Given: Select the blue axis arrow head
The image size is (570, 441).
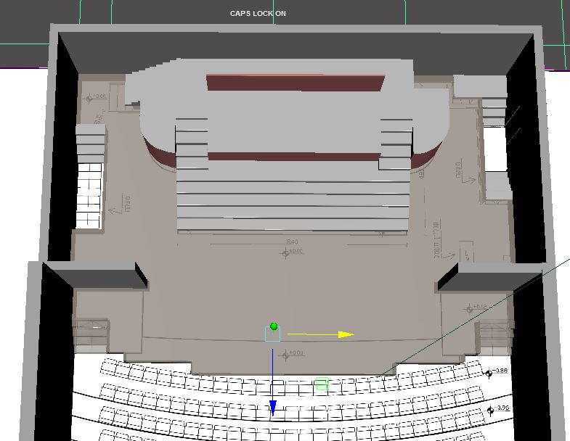Looking at the screenshot, I should point(272,408).
